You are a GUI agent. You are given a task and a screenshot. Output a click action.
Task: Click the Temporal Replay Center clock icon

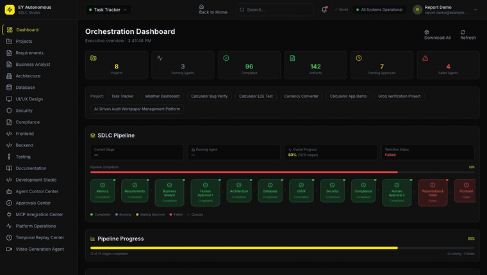(10, 237)
